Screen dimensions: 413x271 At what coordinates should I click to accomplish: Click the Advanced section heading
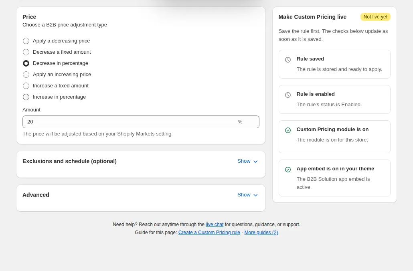click(x=36, y=195)
